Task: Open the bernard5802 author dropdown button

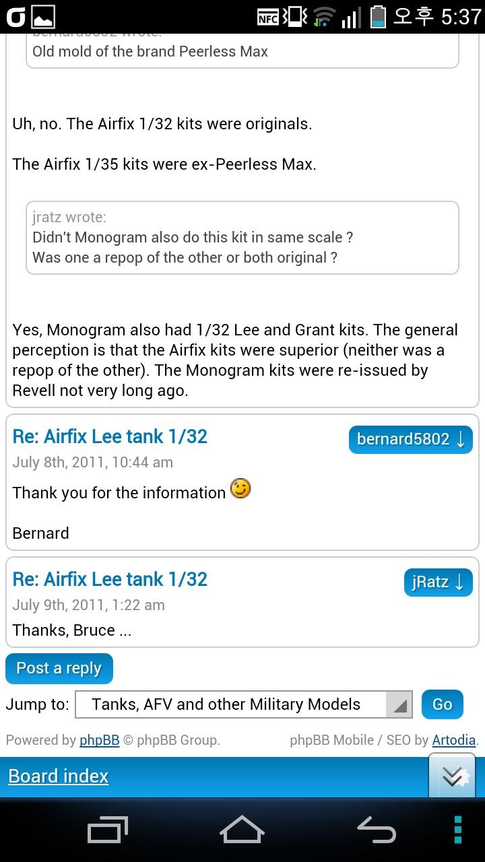Action: pos(410,440)
